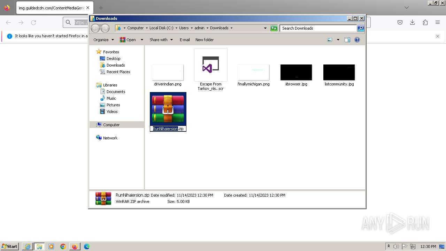Select Computer in navigation pane
The width and height of the screenshot is (446, 251).
(x=111, y=125)
